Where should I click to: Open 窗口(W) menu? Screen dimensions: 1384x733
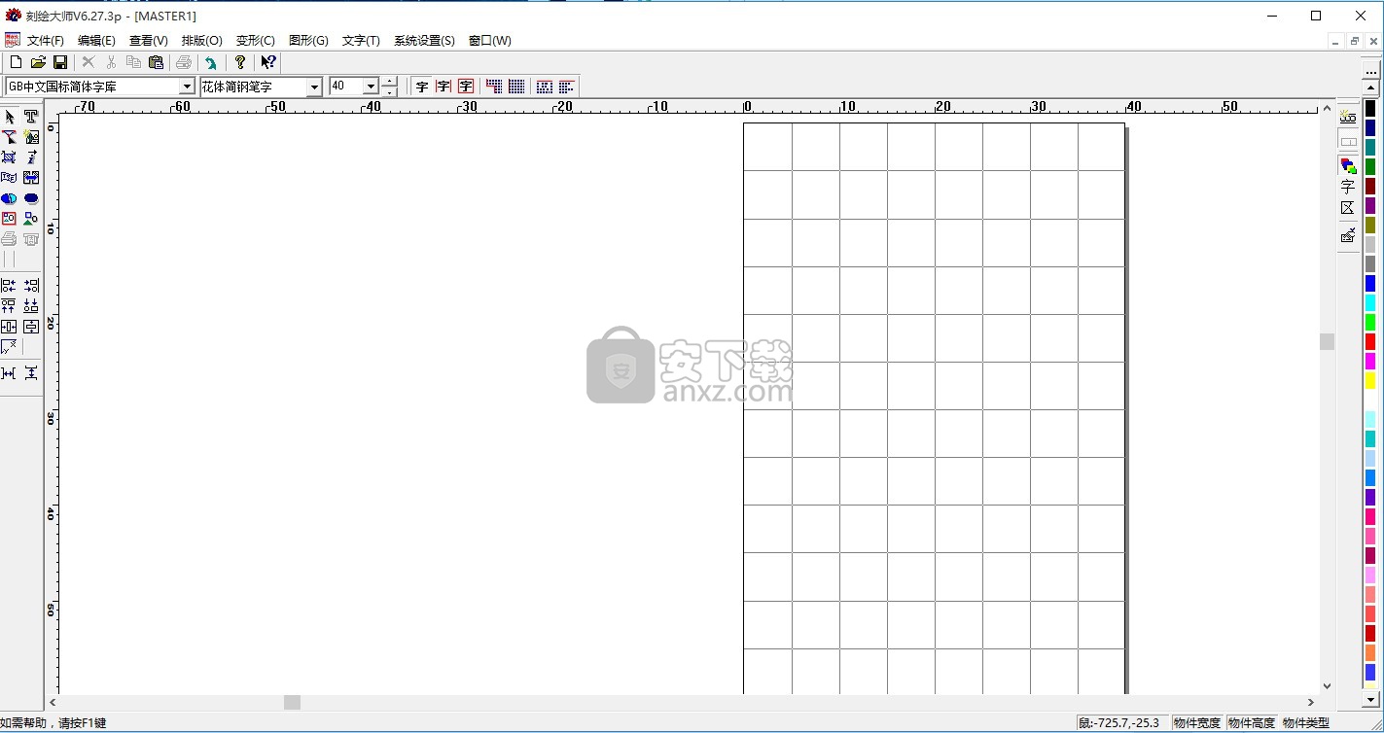490,41
